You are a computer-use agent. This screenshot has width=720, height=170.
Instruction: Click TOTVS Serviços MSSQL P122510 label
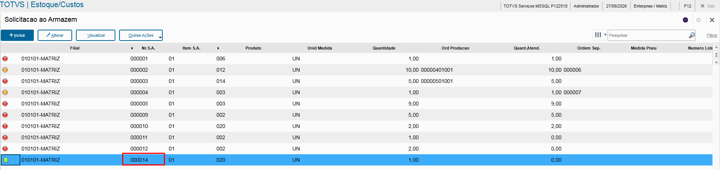point(535,6)
